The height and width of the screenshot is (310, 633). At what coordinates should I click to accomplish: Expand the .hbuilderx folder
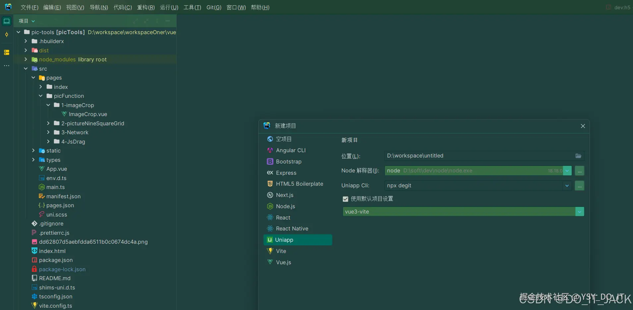pyautogui.click(x=26, y=41)
